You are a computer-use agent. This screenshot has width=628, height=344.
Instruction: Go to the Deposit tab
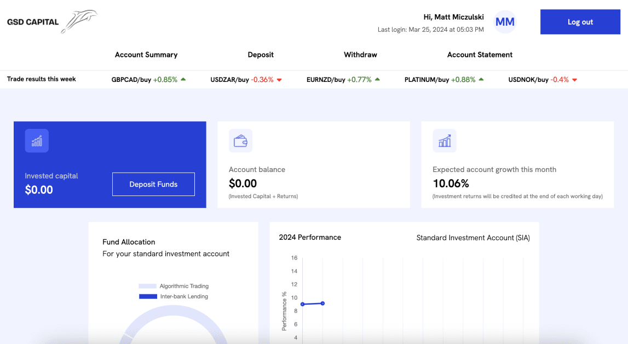click(261, 55)
